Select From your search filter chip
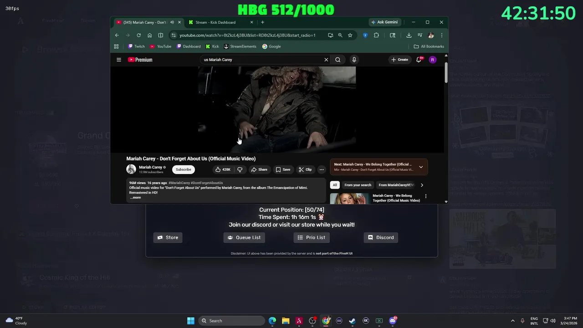This screenshot has width=583, height=328. (x=358, y=185)
